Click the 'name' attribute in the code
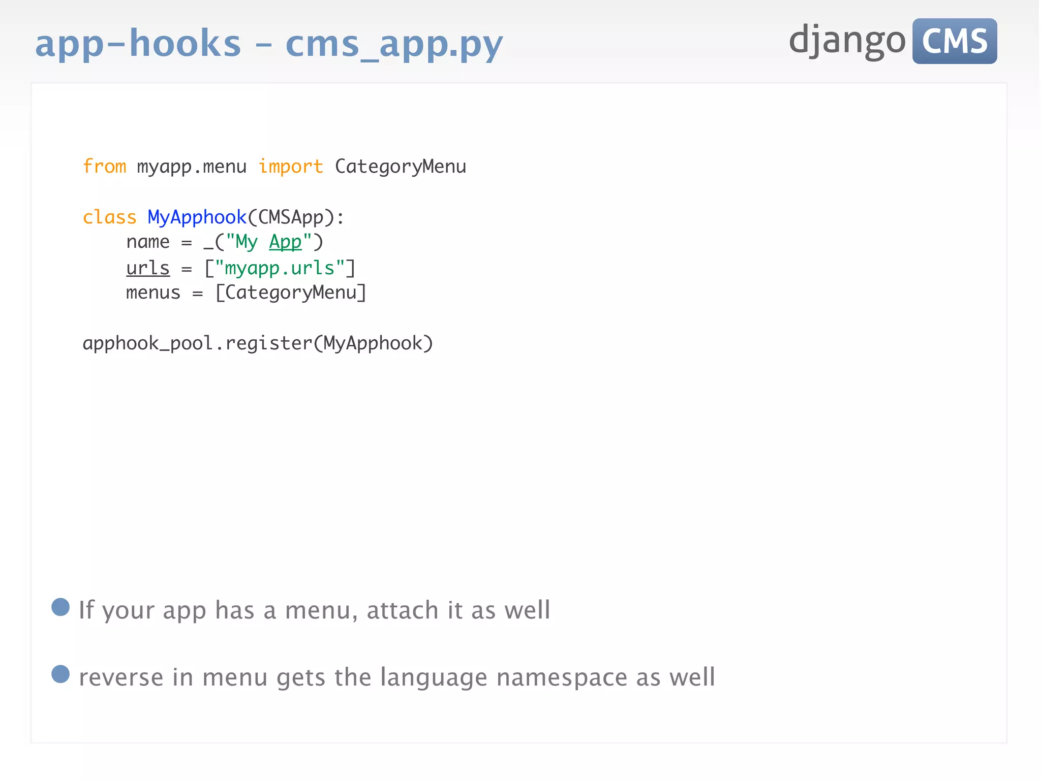The height and width of the screenshot is (780, 1041). coord(148,242)
